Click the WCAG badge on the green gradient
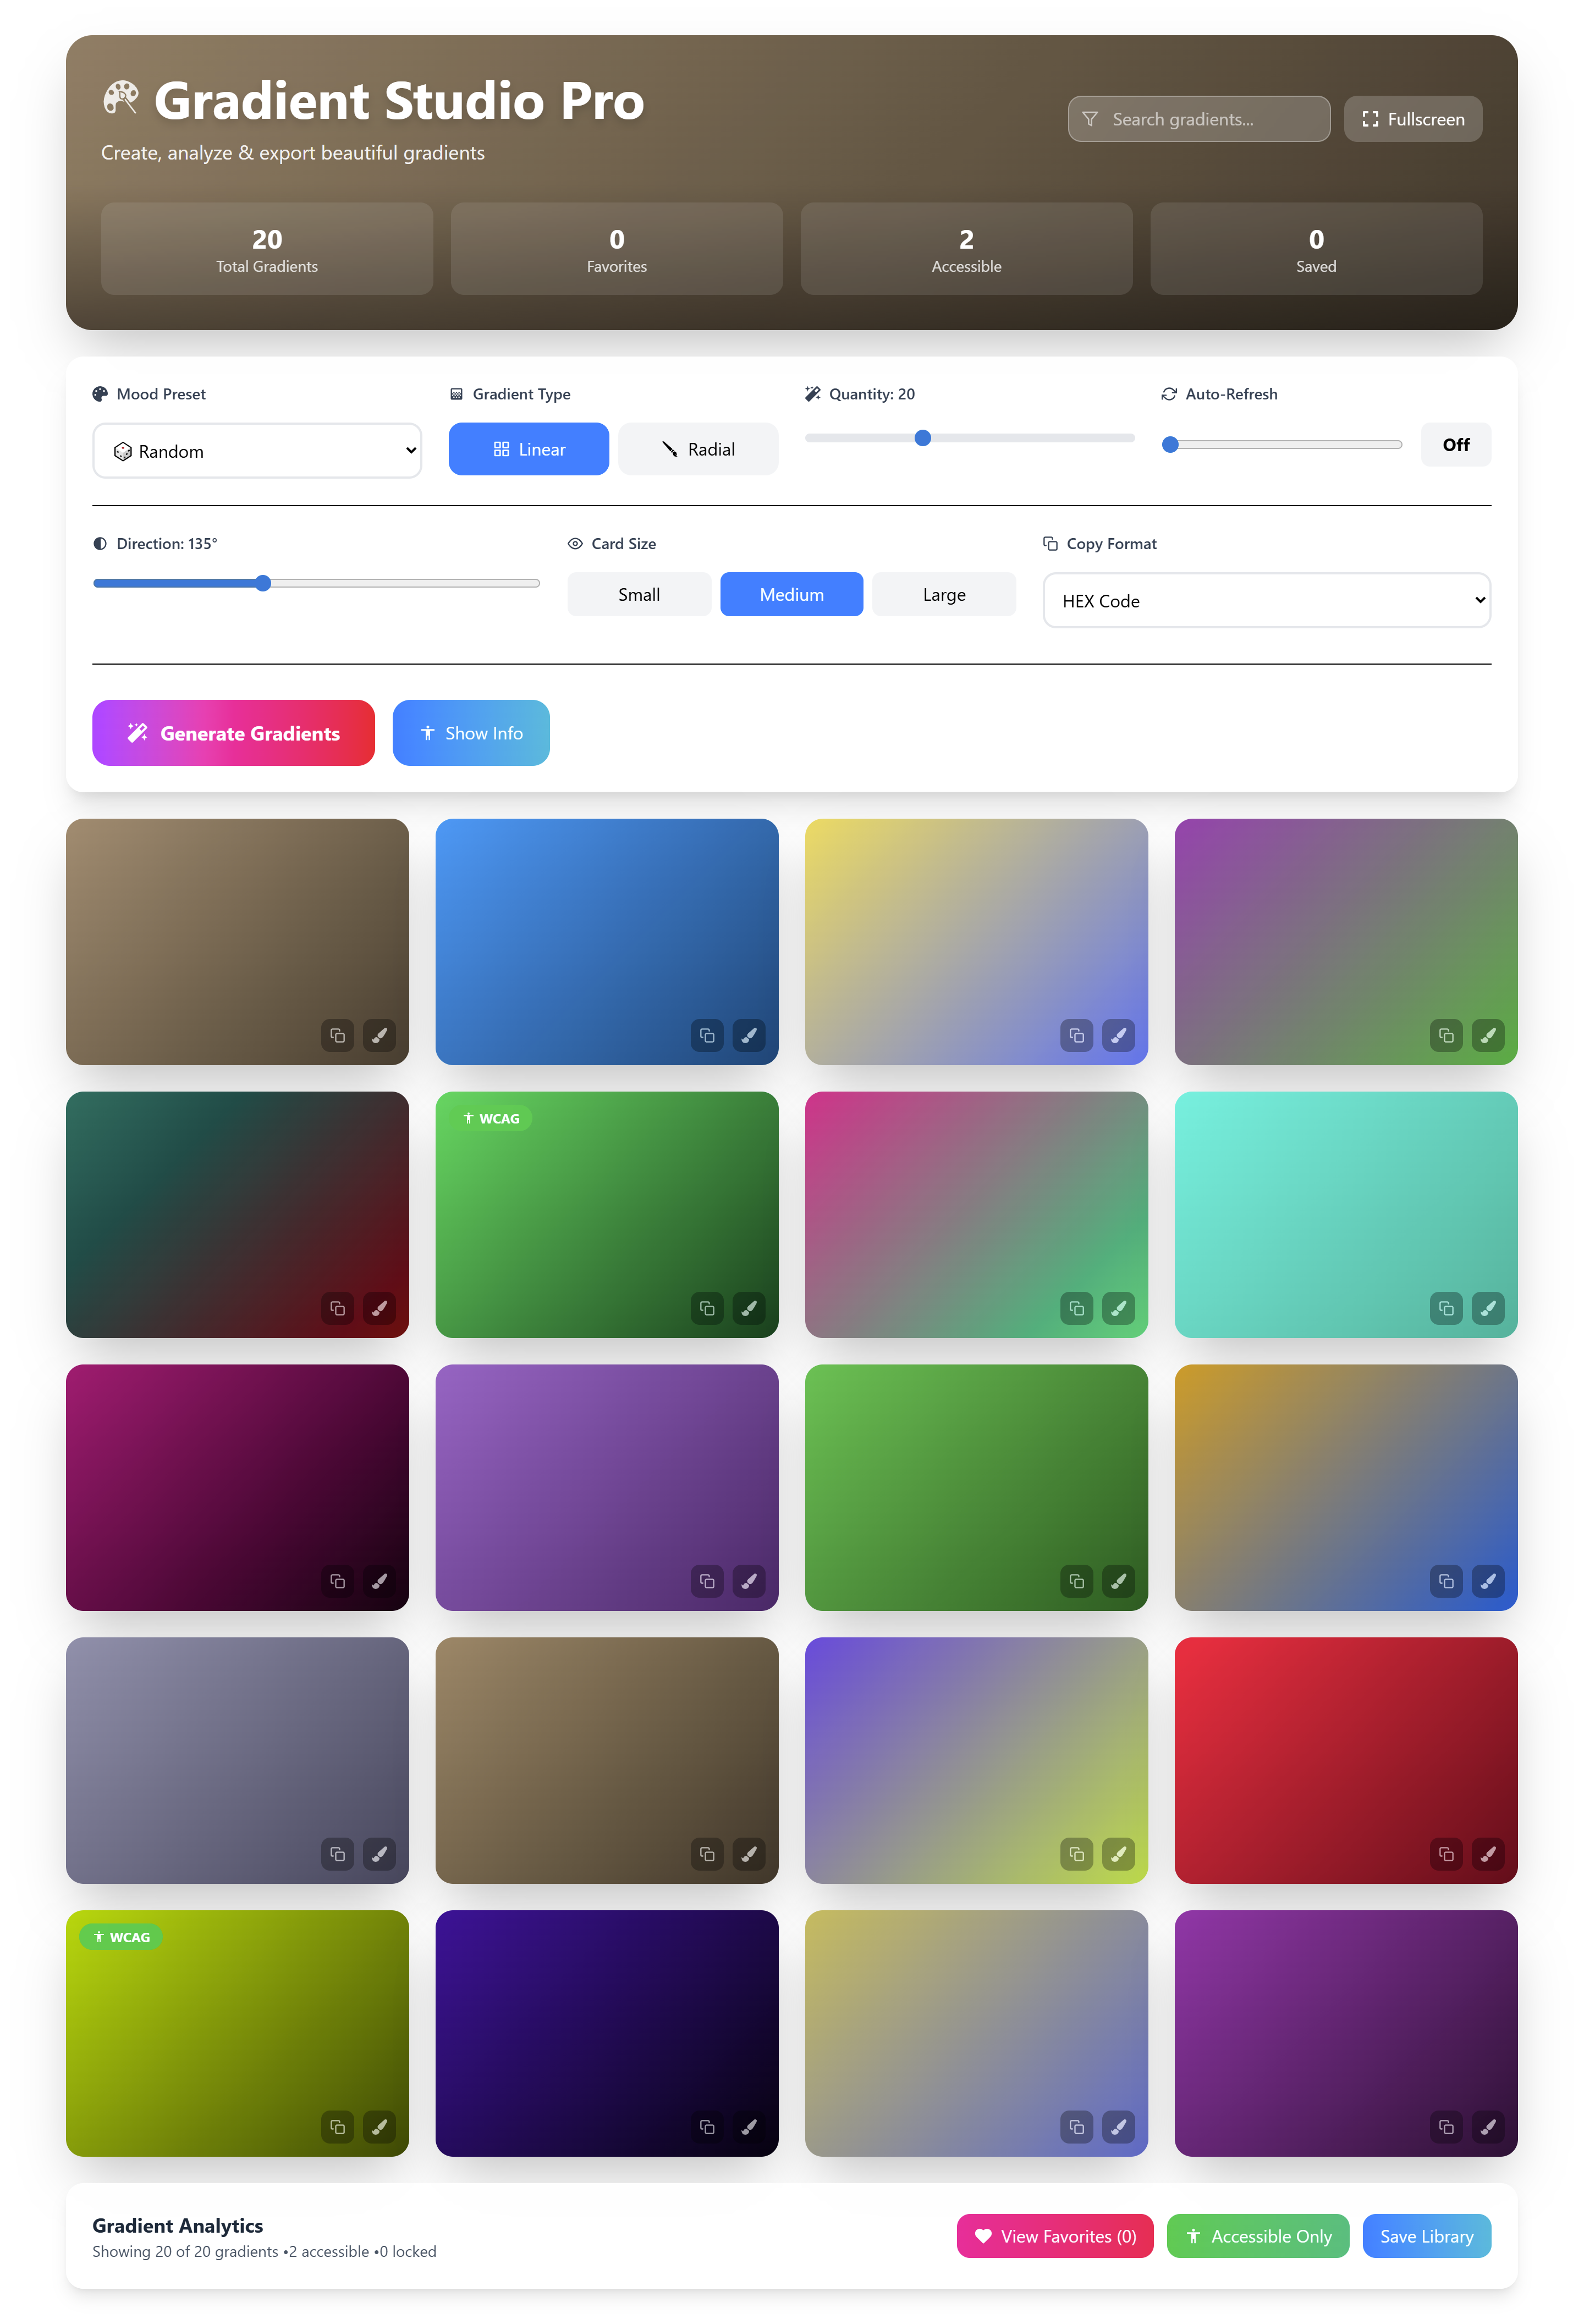 point(492,1118)
